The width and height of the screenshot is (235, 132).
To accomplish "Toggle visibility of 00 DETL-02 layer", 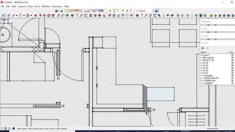I will coord(232,60).
